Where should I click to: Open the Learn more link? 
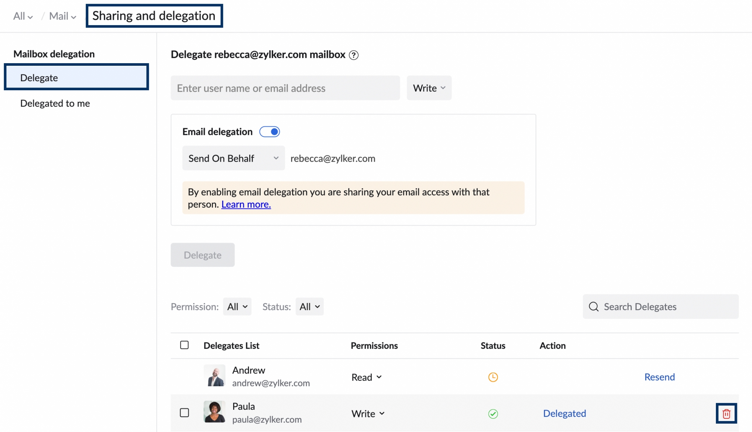point(246,205)
